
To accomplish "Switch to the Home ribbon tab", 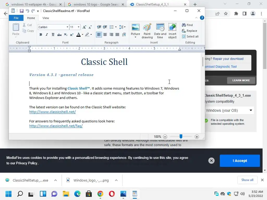I will (31, 18).
